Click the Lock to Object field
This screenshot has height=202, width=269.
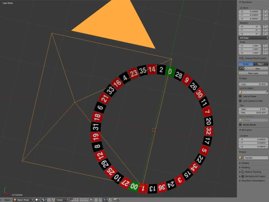click(253, 92)
